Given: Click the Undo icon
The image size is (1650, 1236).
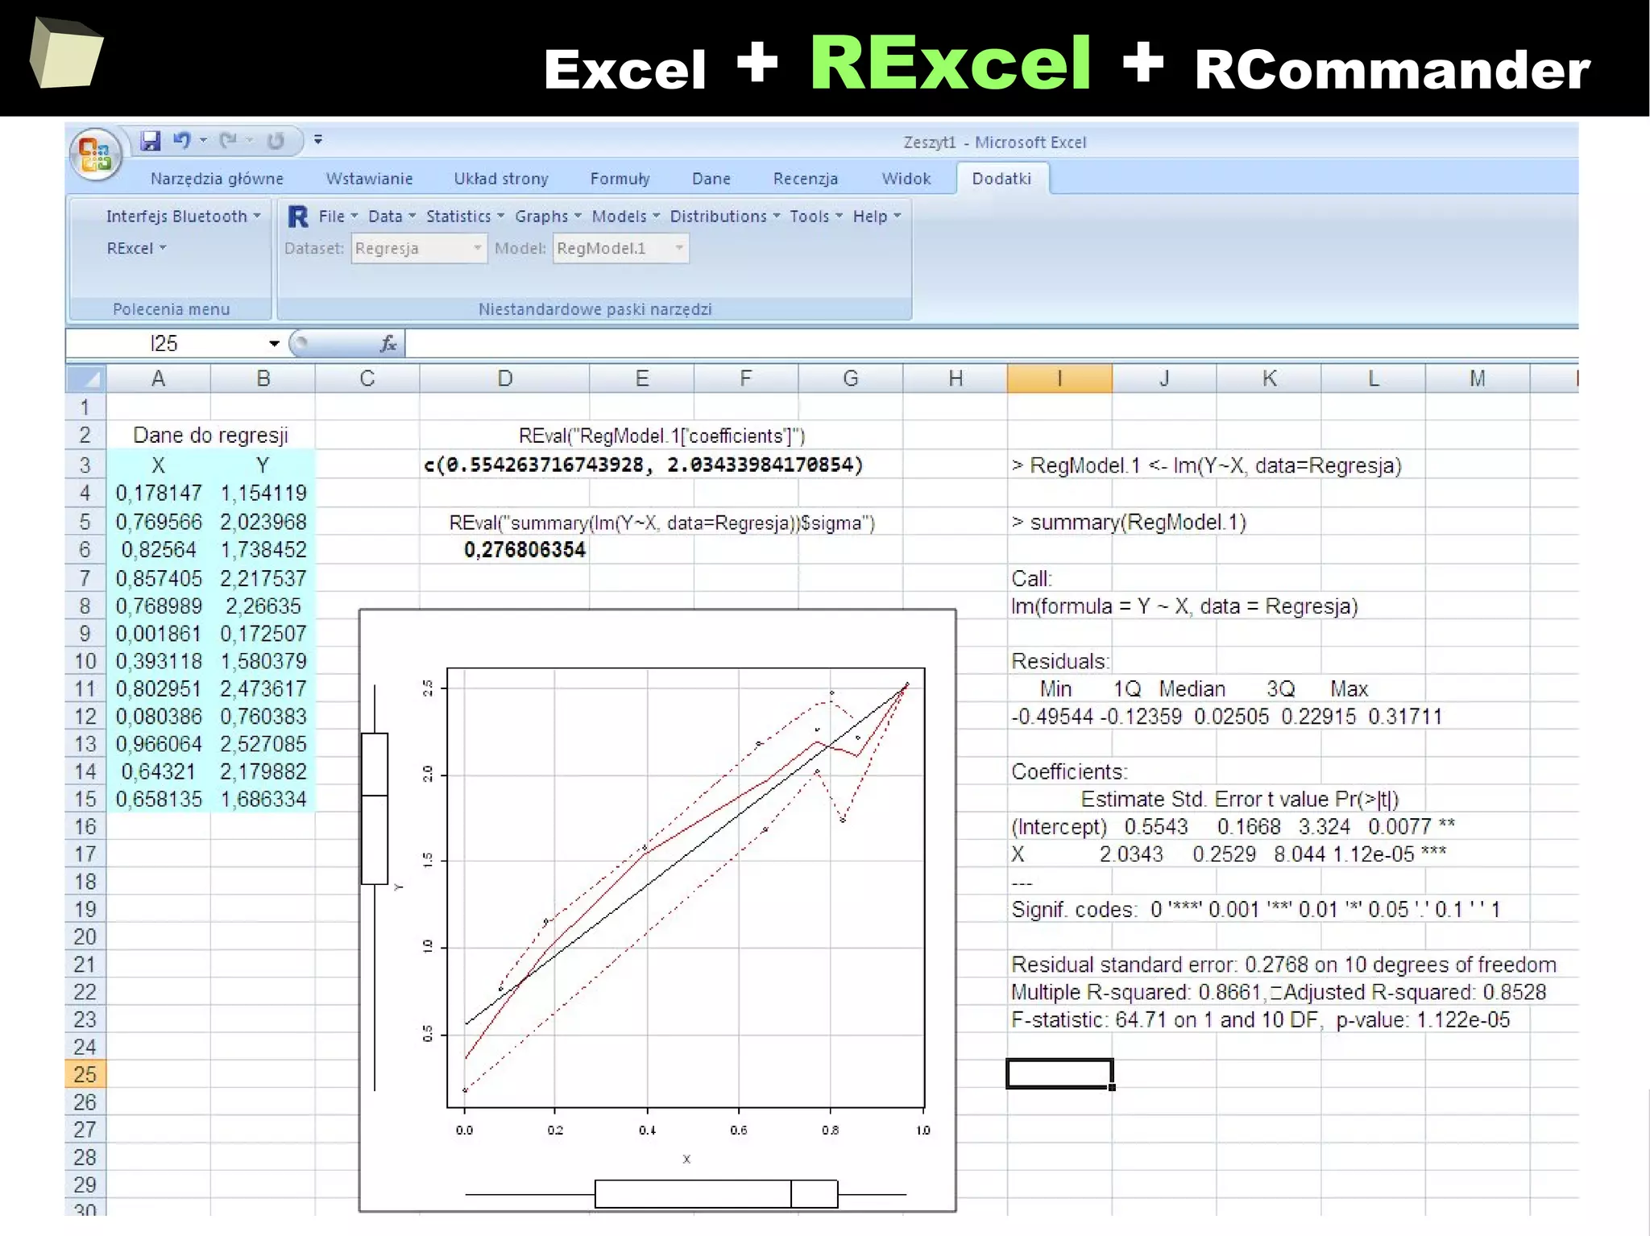Looking at the screenshot, I should [x=182, y=141].
